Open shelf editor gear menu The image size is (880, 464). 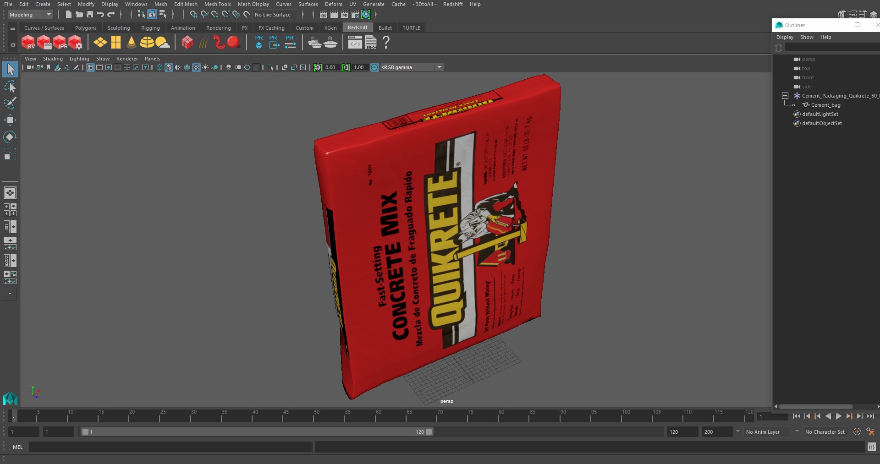pyautogui.click(x=13, y=44)
